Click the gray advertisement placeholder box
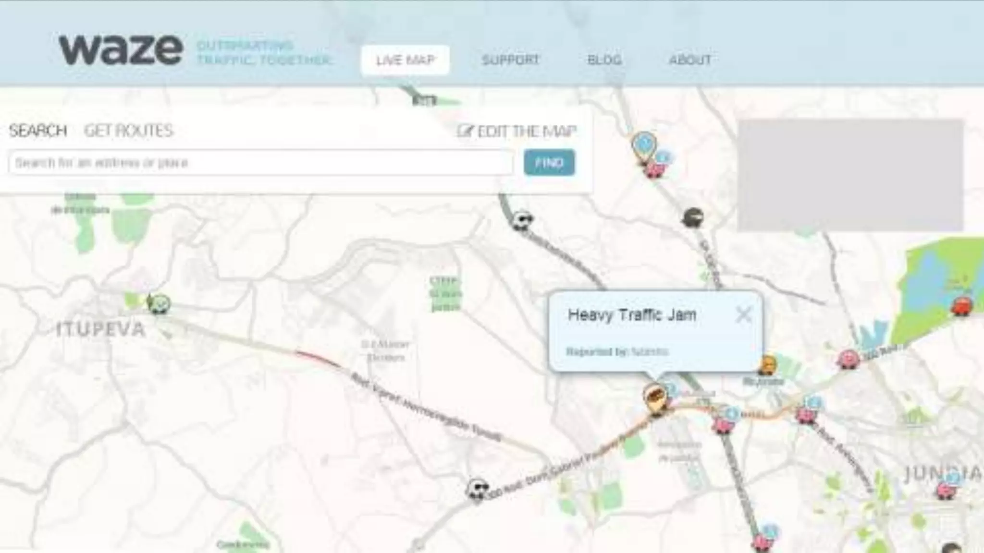Viewport: 984px width, 553px height. pyautogui.click(x=850, y=175)
